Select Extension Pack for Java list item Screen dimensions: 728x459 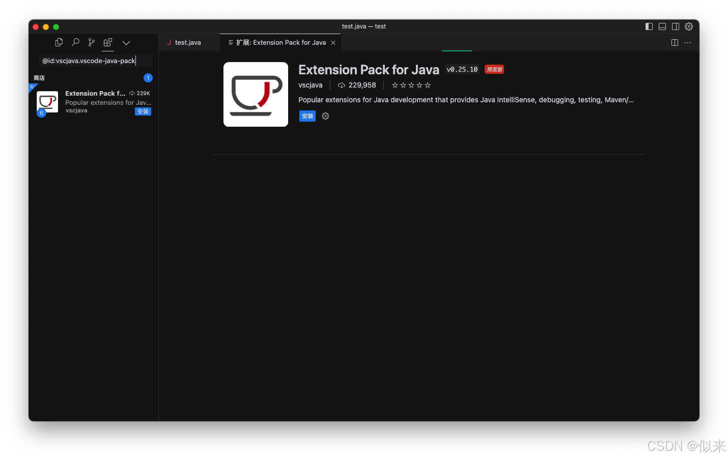(93, 102)
